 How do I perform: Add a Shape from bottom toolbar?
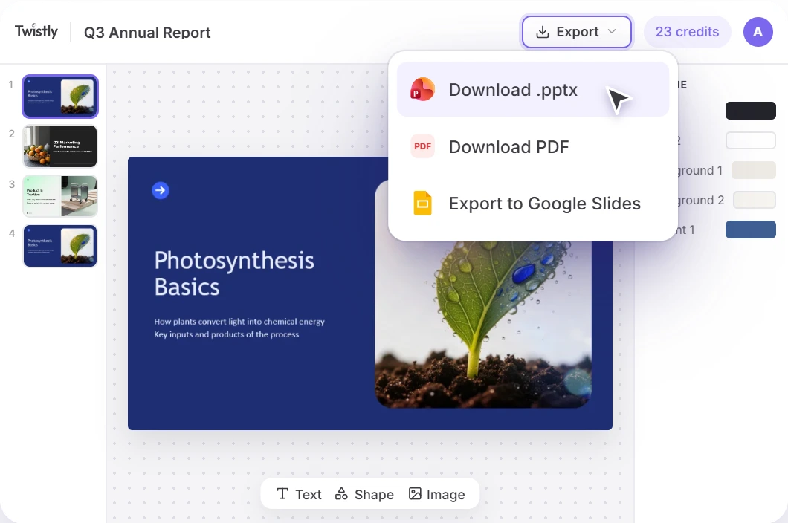364,494
